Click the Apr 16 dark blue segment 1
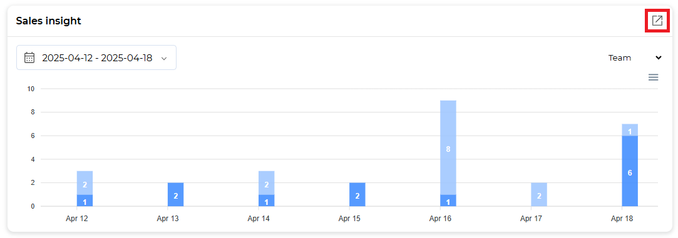678x238 pixels. [x=448, y=201]
